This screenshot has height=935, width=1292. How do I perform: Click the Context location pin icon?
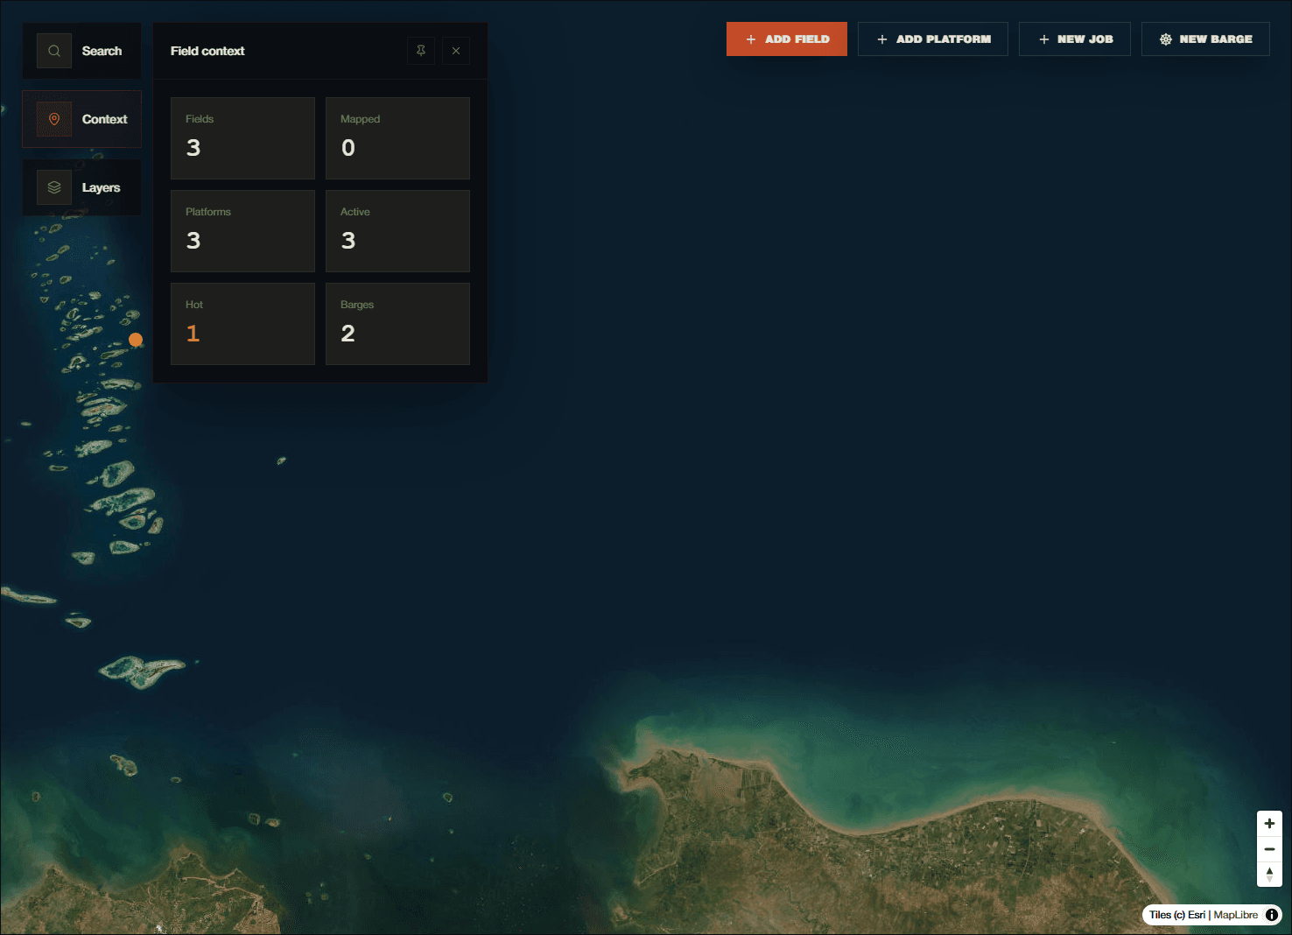coord(53,119)
